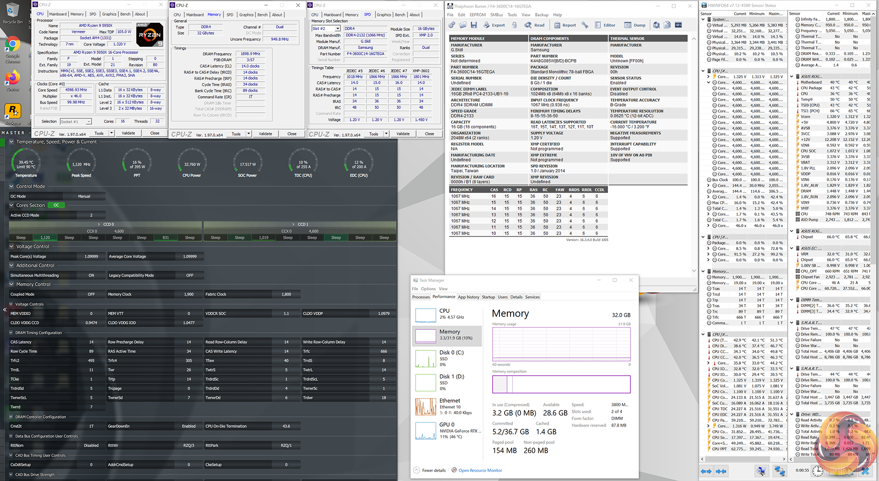Viewport: 879px width, 481px height.
Task: Click the wrench icon in Thaiphoon Burner toolbar
Action: (x=585, y=25)
